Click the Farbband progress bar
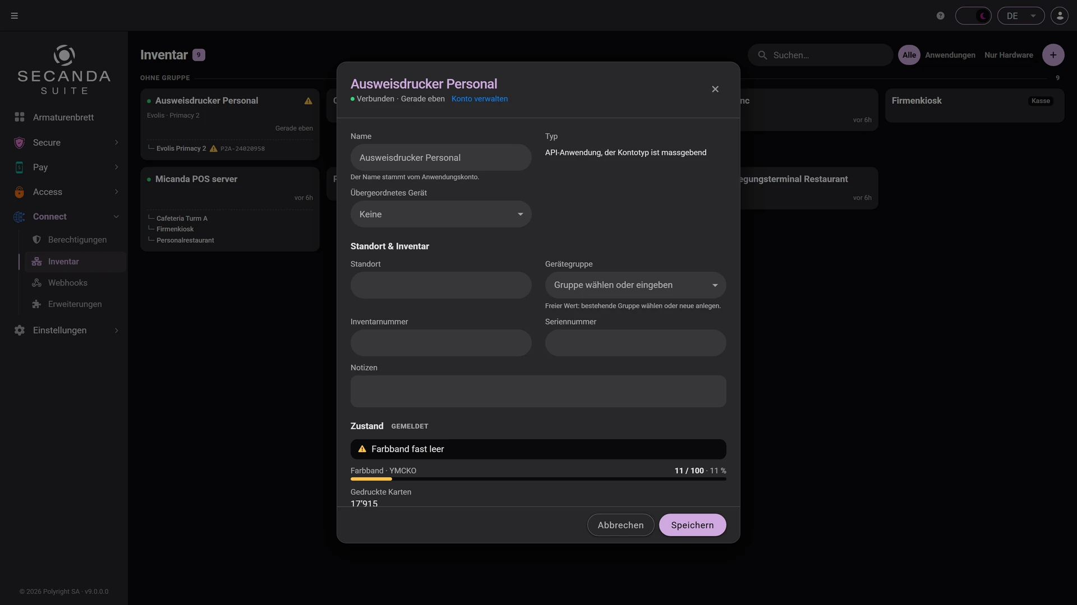 (538, 479)
